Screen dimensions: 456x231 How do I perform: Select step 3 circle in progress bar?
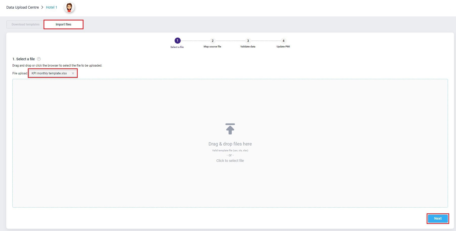pyautogui.click(x=248, y=41)
